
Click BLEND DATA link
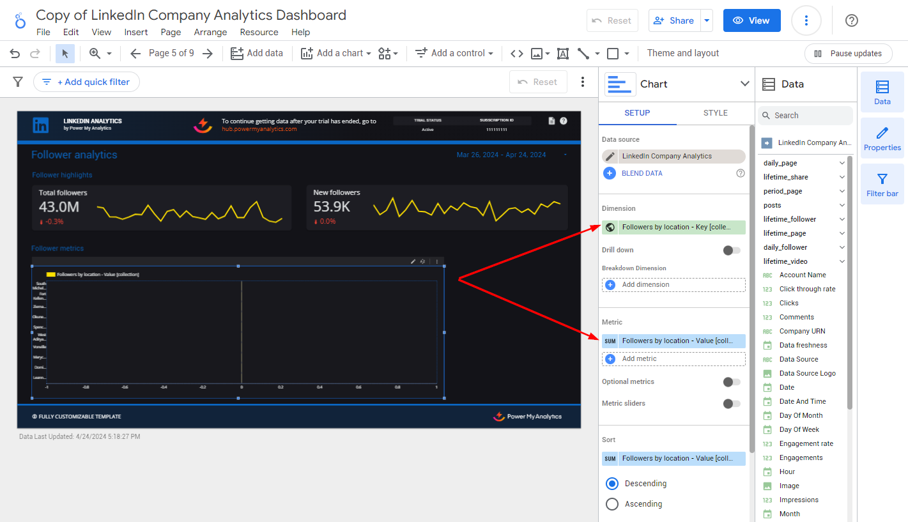[x=642, y=173]
